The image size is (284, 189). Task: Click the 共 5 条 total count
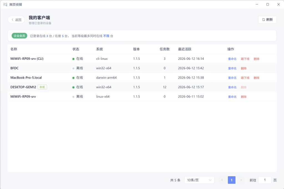pyautogui.click(x=175, y=180)
